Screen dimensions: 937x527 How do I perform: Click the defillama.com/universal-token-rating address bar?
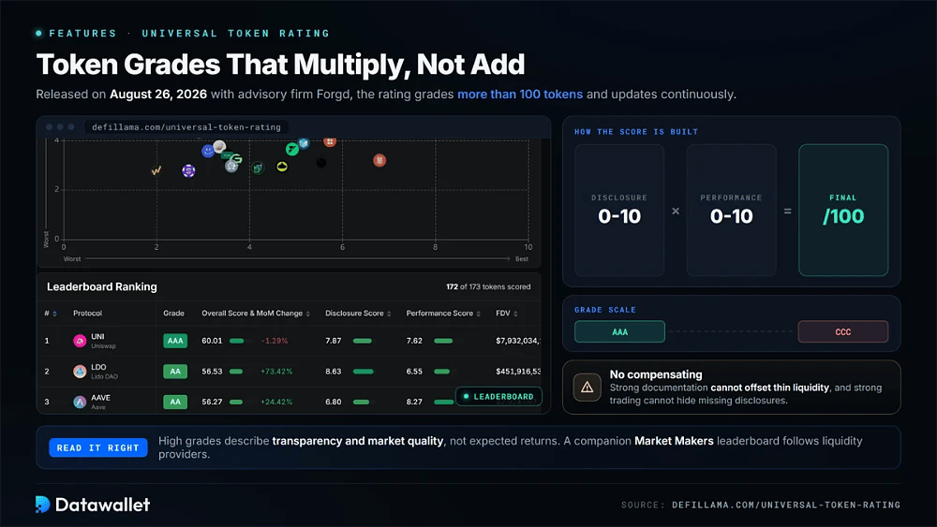pyautogui.click(x=186, y=127)
